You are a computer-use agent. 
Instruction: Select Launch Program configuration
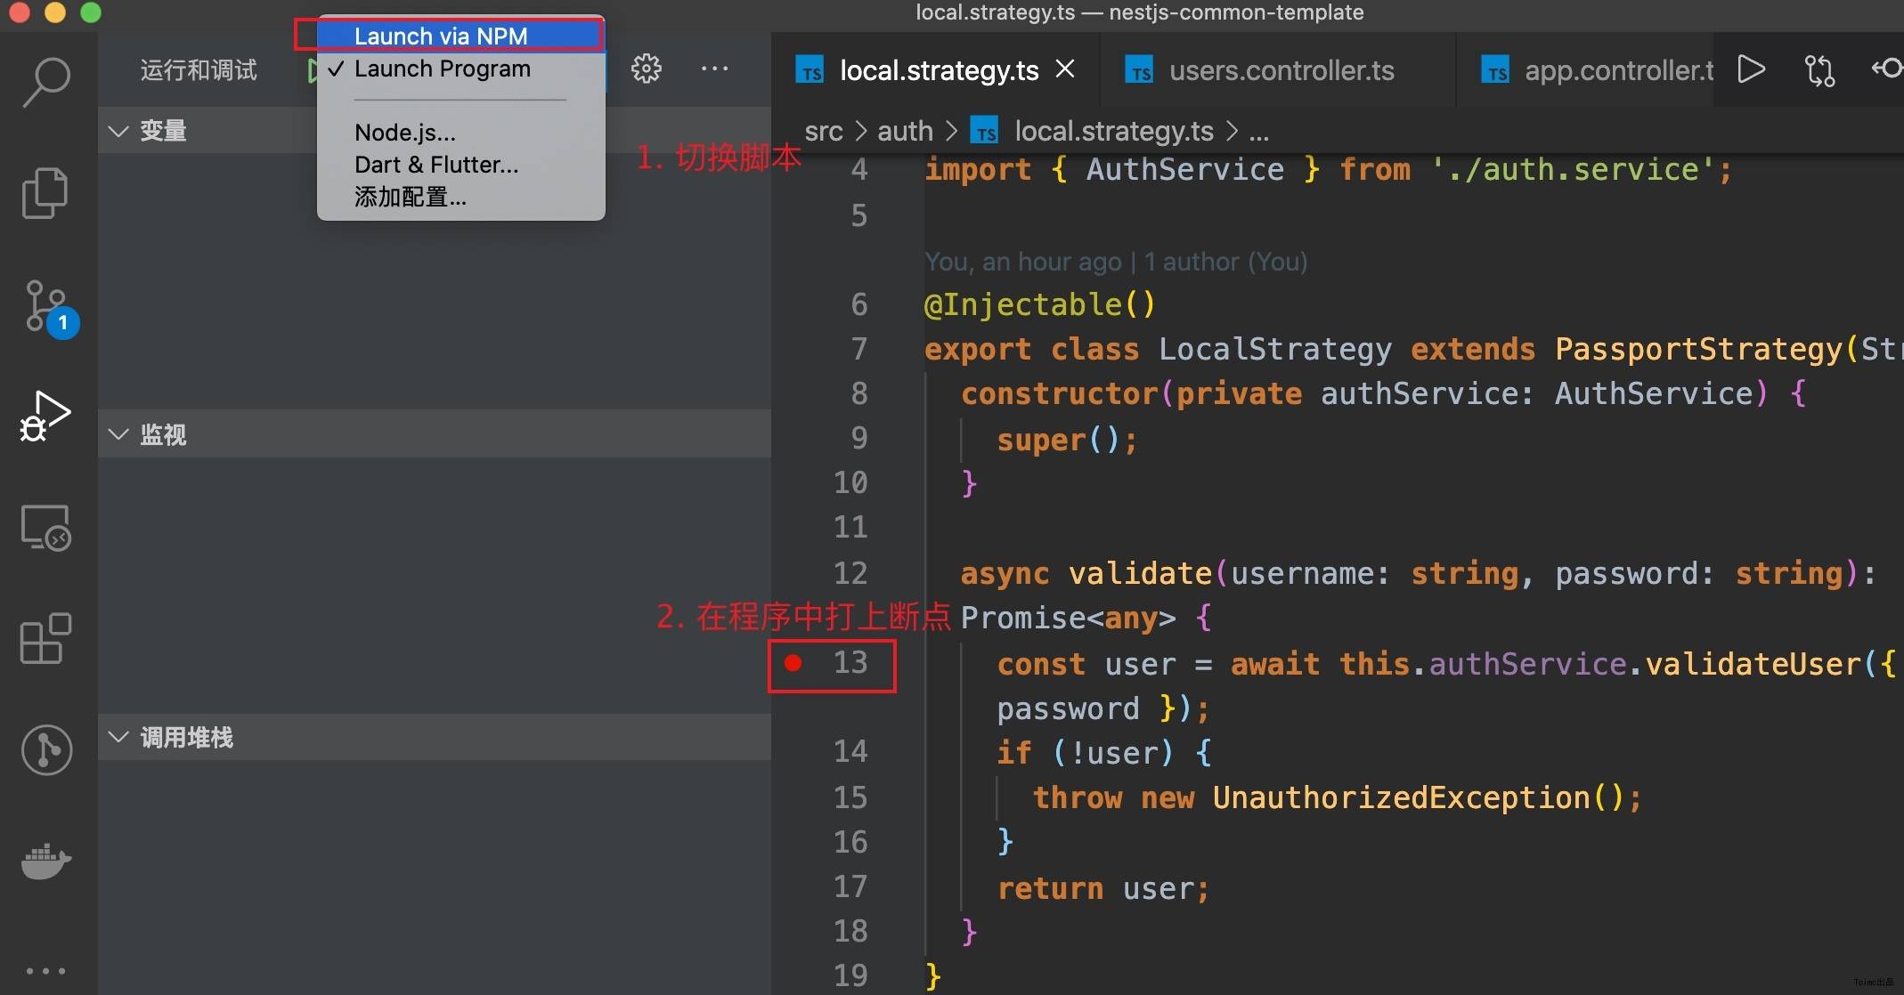point(461,69)
